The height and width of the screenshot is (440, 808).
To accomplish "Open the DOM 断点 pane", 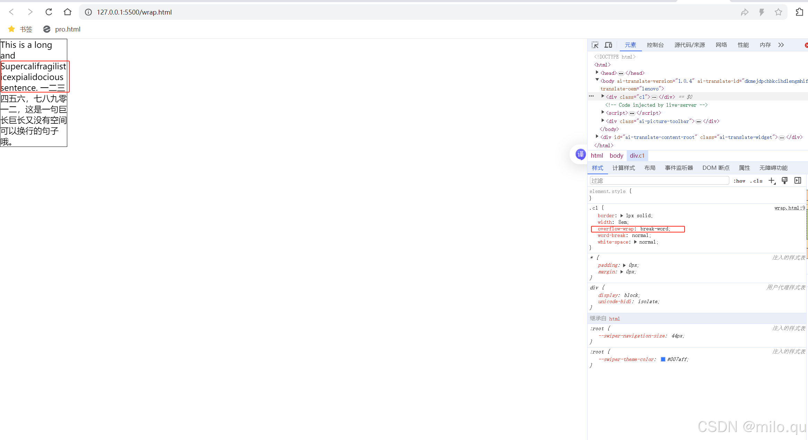I will pos(716,168).
